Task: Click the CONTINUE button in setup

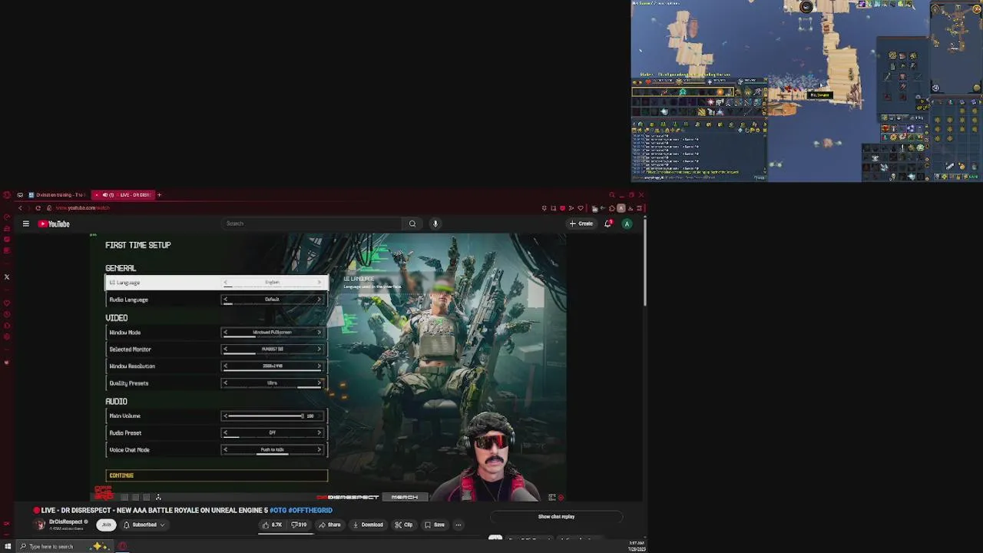Action: (217, 475)
